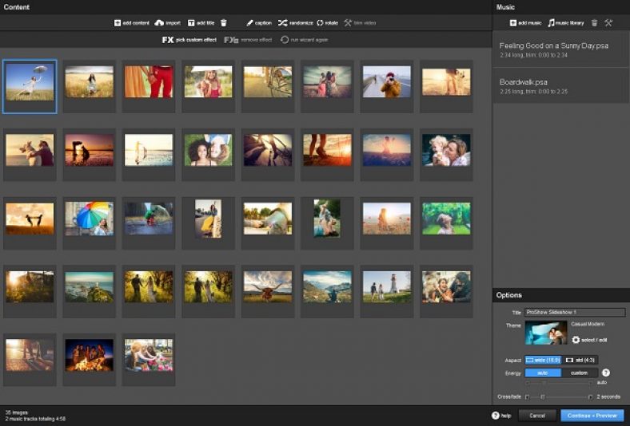This screenshot has height=426, width=630.
Task: Open the music library
Action: pos(551,23)
